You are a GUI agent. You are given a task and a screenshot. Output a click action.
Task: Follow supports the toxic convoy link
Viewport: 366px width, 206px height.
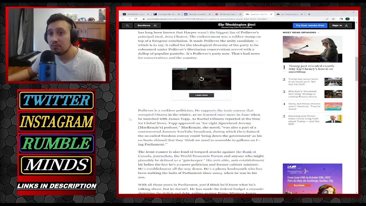pos(227,110)
